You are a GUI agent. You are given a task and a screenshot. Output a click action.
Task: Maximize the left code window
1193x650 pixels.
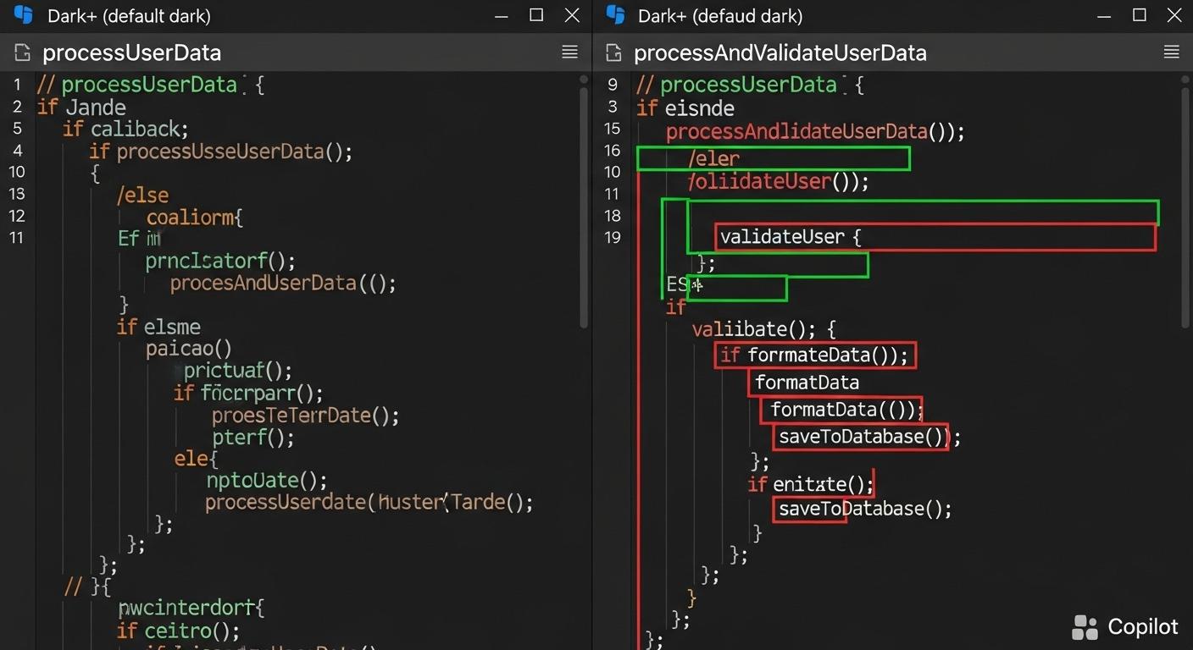(535, 14)
